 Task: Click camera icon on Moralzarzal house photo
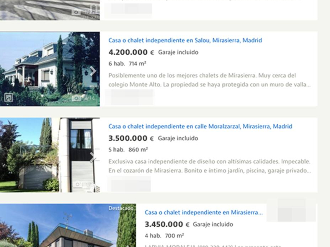78,184
